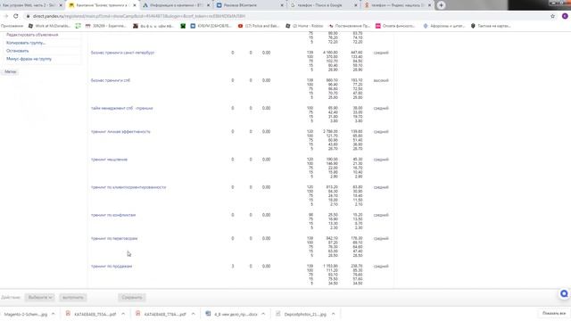Open the YouTube Police bookmark
Viewport: 571px width, 321px height.
tap(259, 26)
